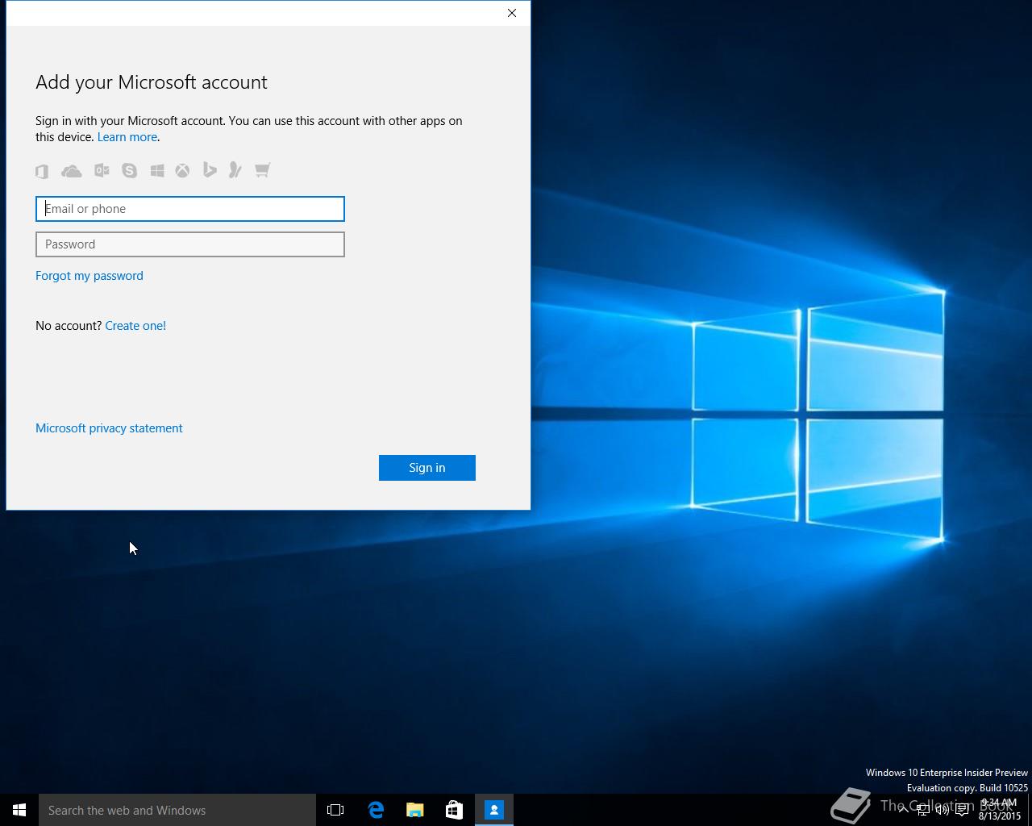This screenshot has height=826, width=1032.
Task: Open the taskbar clock and date
Action: (x=1000, y=810)
